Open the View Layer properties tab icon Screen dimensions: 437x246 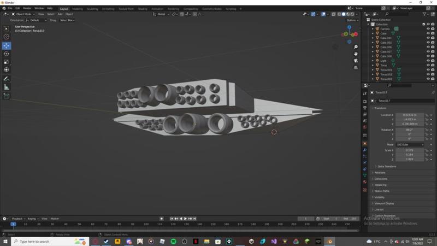coord(365,114)
